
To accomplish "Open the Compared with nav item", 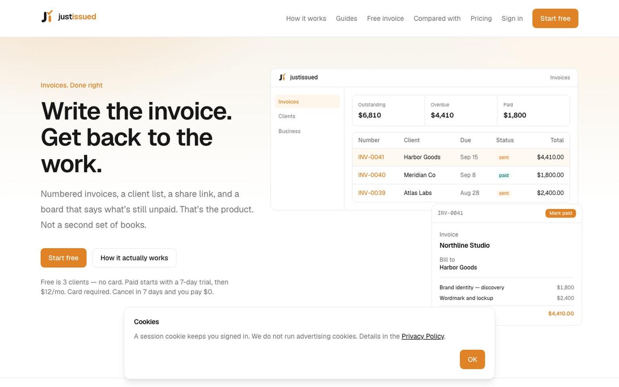I will (437, 19).
